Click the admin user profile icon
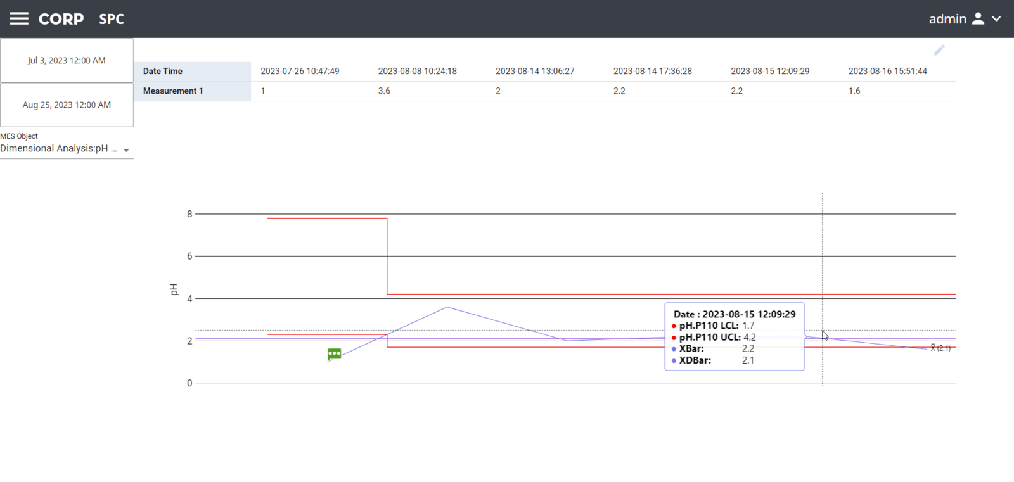Image resolution: width=1014 pixels, height=482 pixels. tap(978, 19)
